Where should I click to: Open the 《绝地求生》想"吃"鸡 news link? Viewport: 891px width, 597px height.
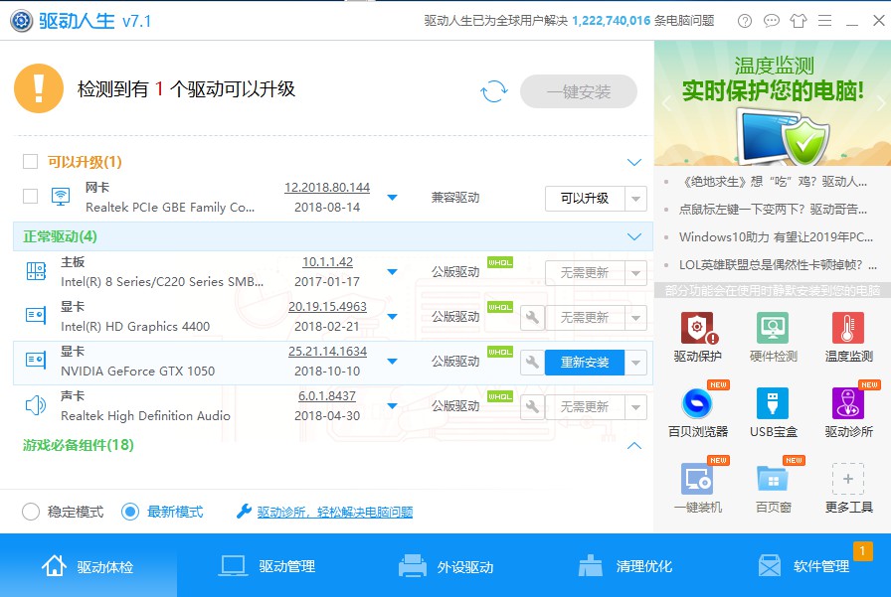pos(775,182)
